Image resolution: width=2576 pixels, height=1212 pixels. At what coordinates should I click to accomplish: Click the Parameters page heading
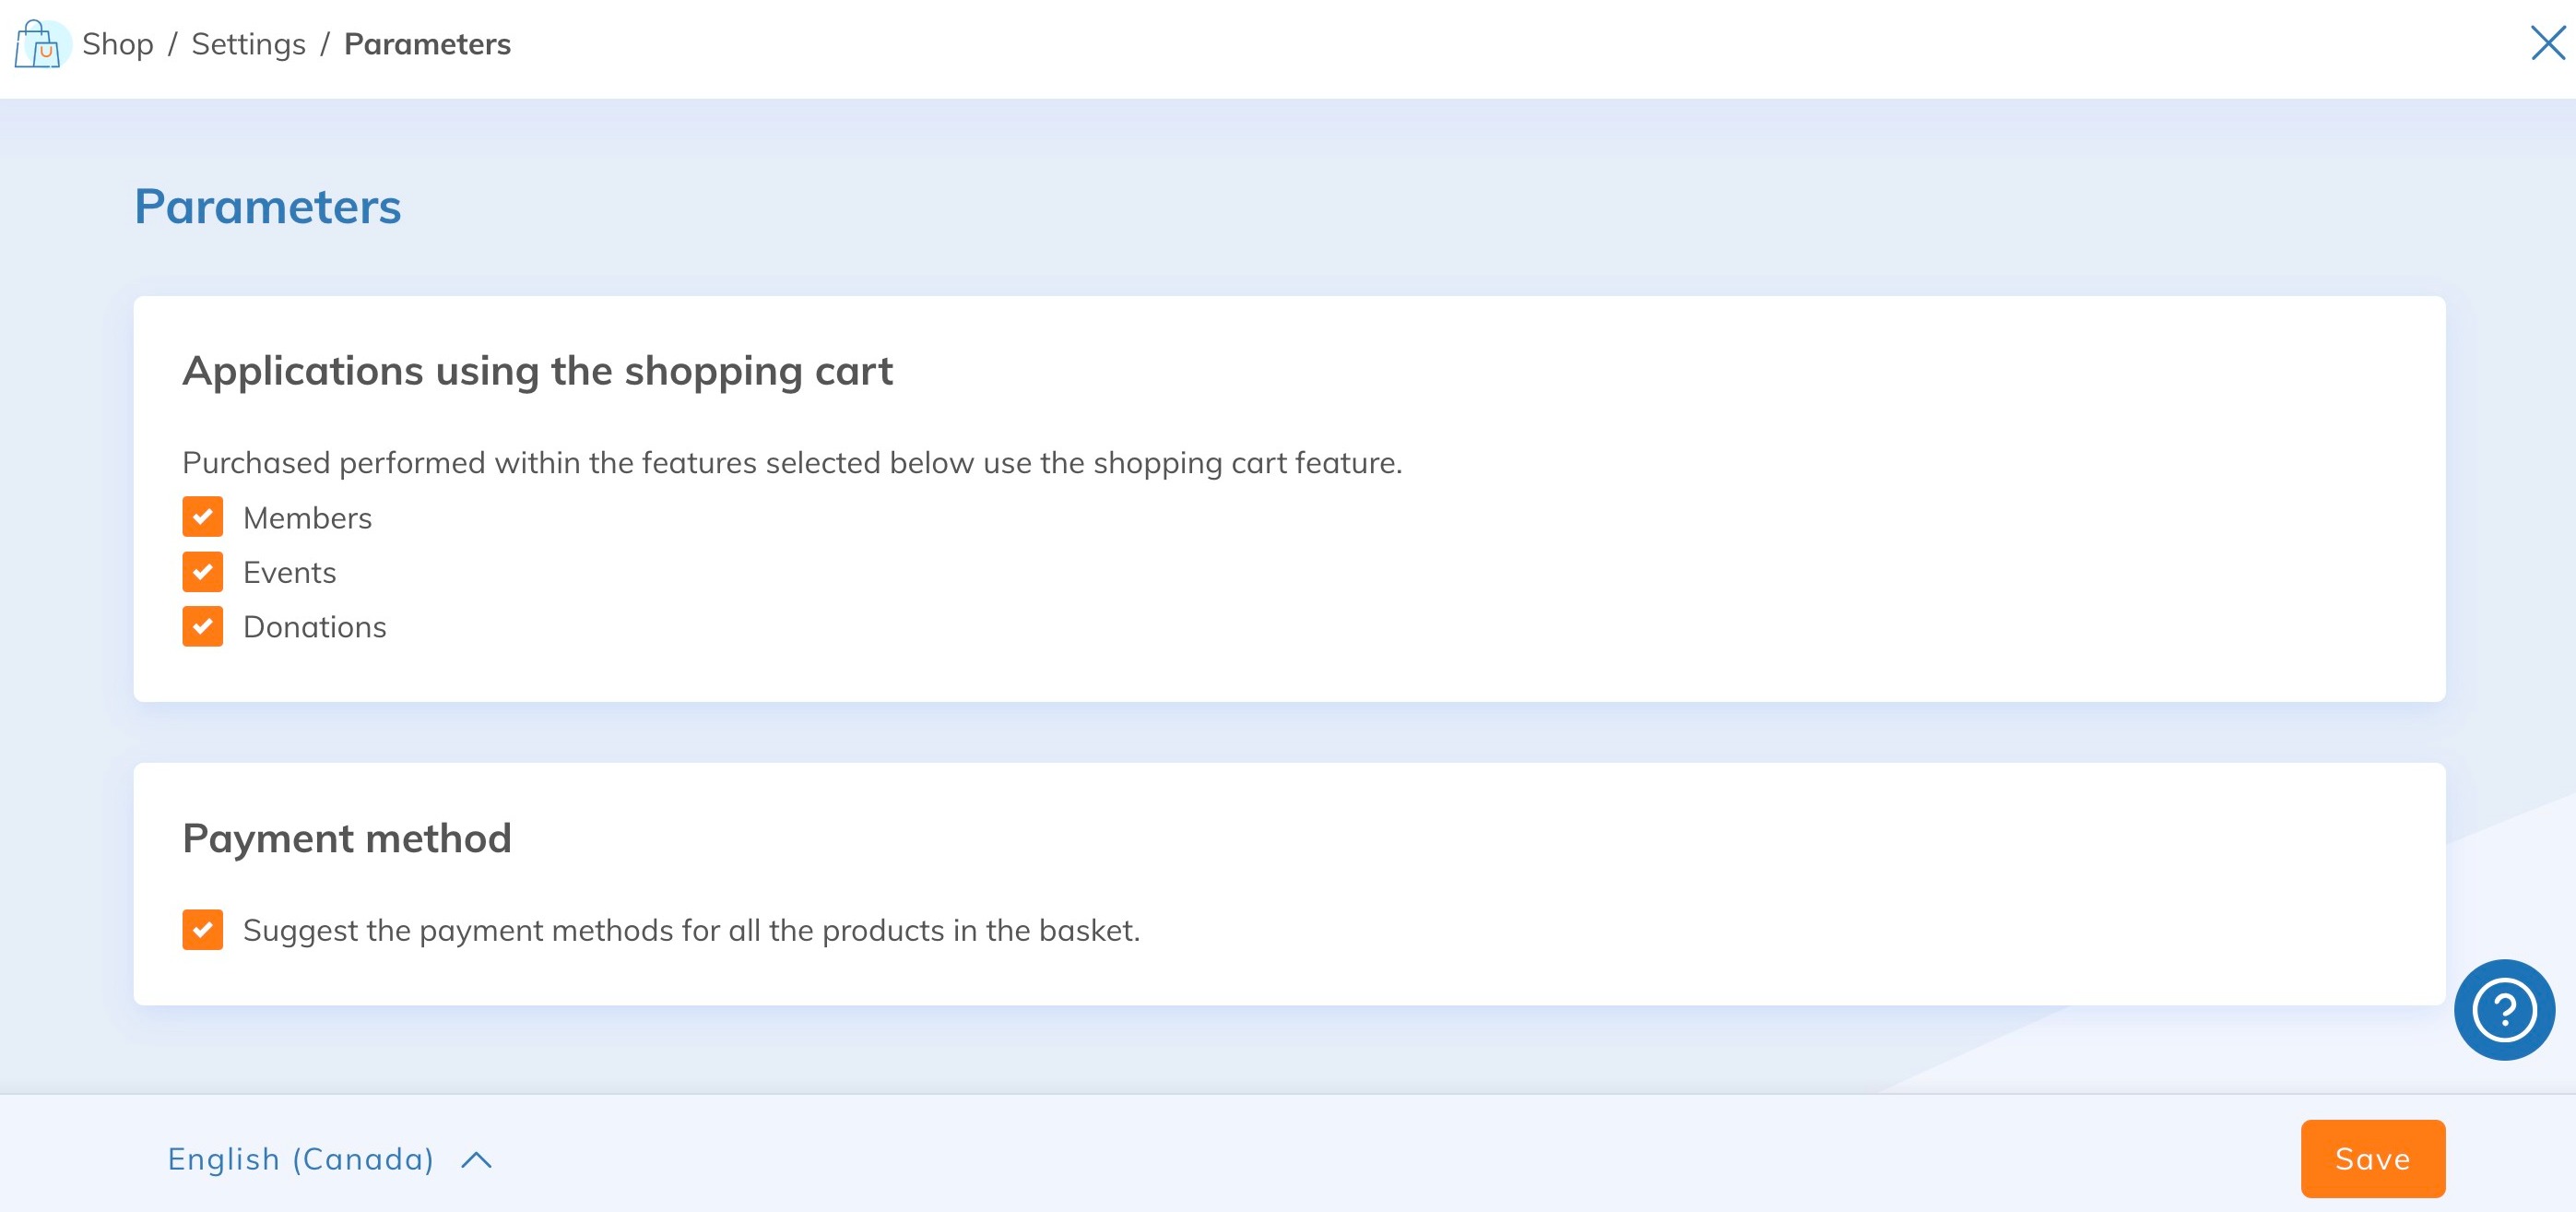coord(268,208)
